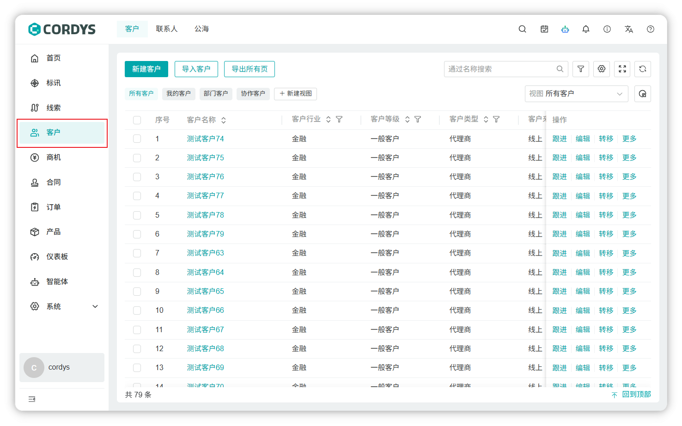This screenshot has width=682, height=426.
Task: Click 更多 in the 测试客户63 row
Action: [629, 253]
